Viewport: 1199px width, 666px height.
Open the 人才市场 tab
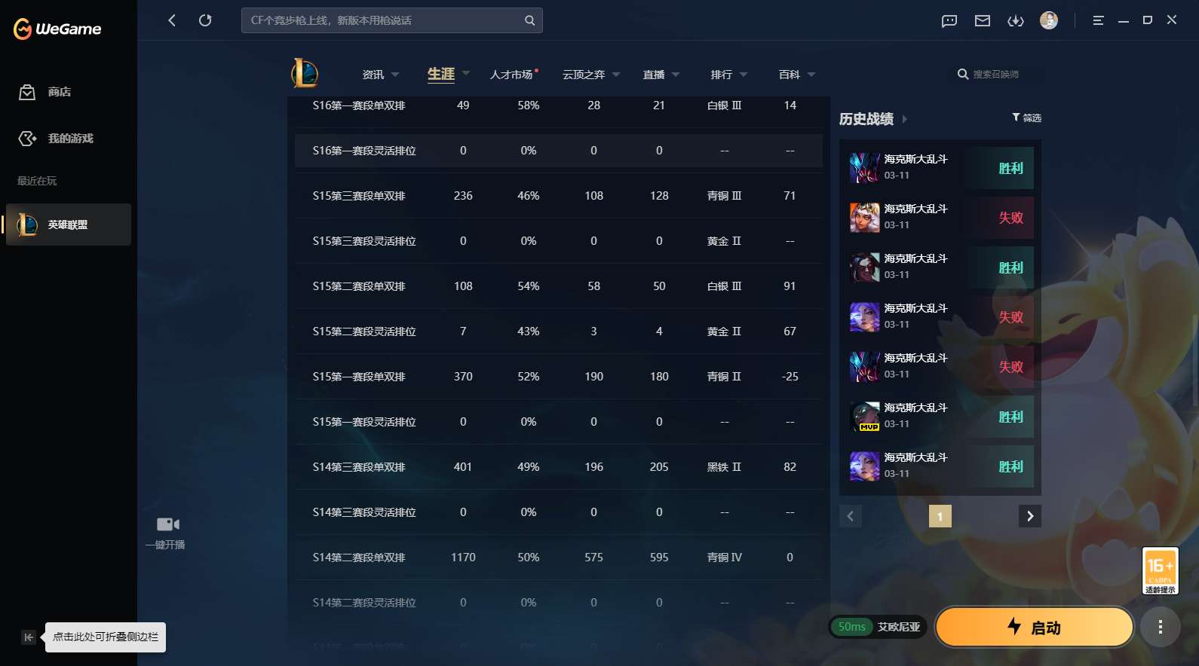(511, 75)
